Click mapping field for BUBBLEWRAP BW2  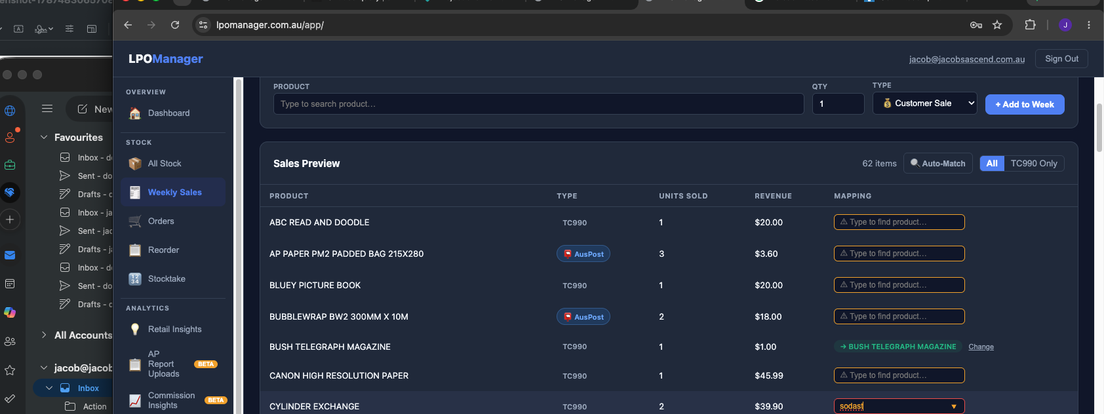tap(899, 316)
